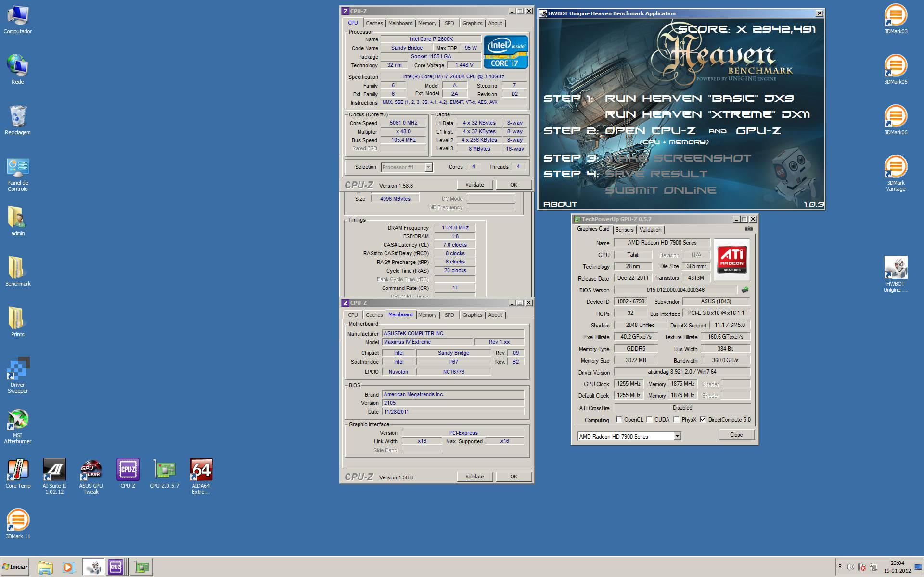924x577 pixels.
Task: Click RUN HEAVEN BASIC DX9
Action: tap(699, 99)
